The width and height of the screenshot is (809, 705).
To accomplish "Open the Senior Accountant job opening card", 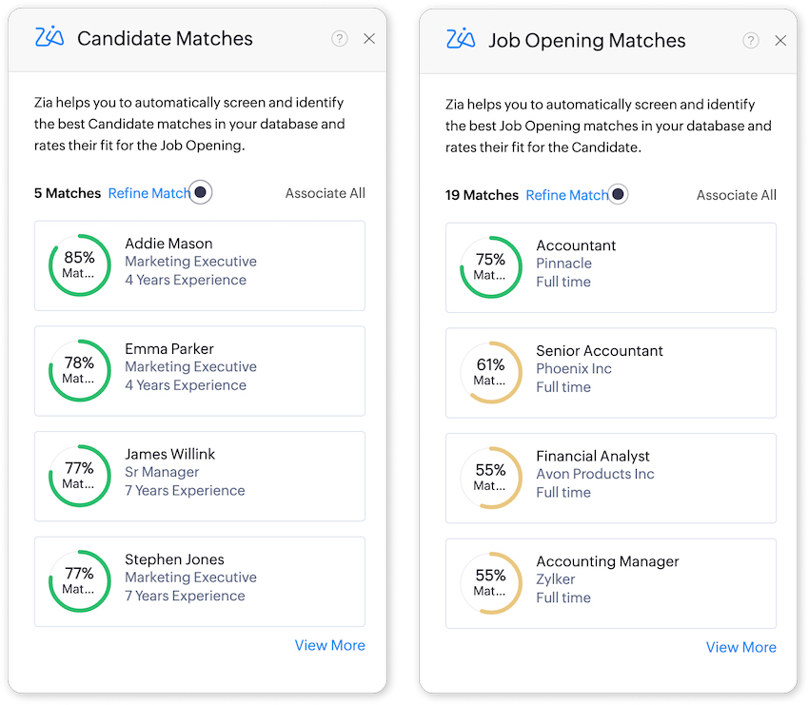I will click(x=611, y=374).
